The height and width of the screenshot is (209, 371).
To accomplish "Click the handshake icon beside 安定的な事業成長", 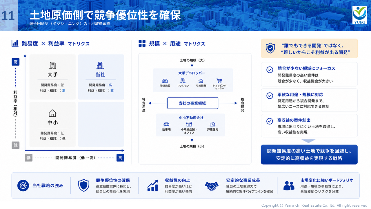I will pos(212,186).
